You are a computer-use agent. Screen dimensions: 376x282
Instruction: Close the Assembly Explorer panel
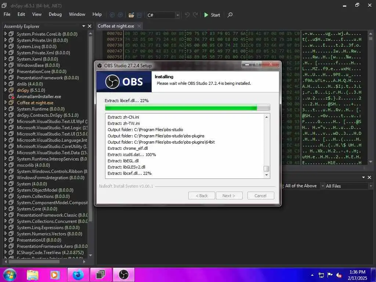(x=90, y=26)
